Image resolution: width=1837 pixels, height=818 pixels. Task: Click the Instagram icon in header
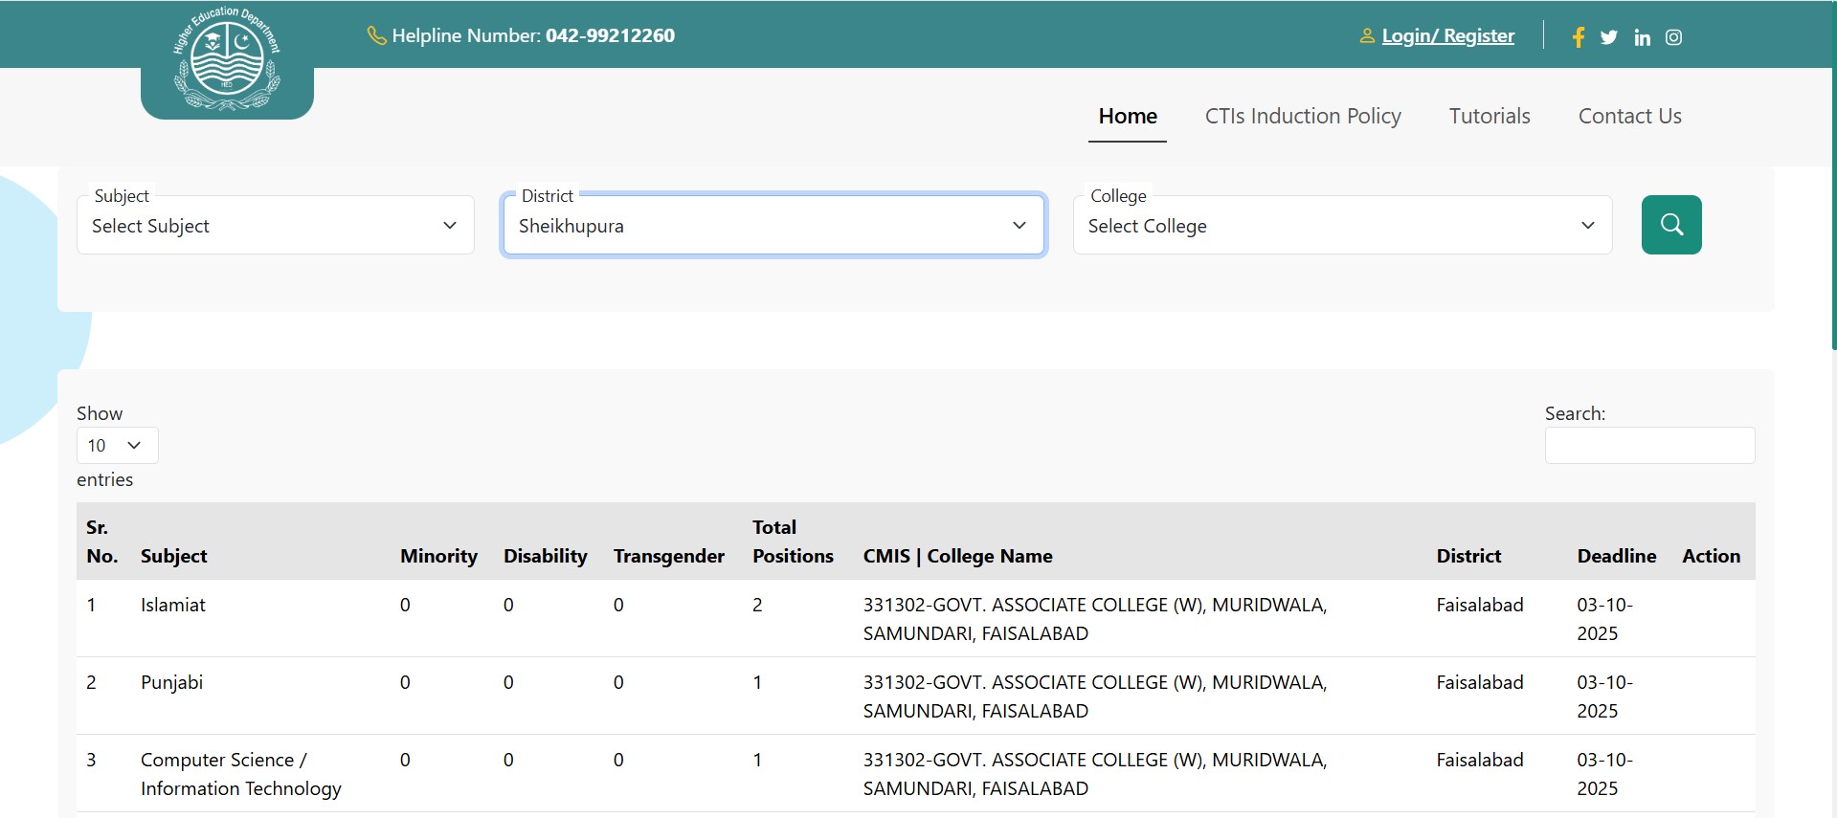[x=1673, y=37]
